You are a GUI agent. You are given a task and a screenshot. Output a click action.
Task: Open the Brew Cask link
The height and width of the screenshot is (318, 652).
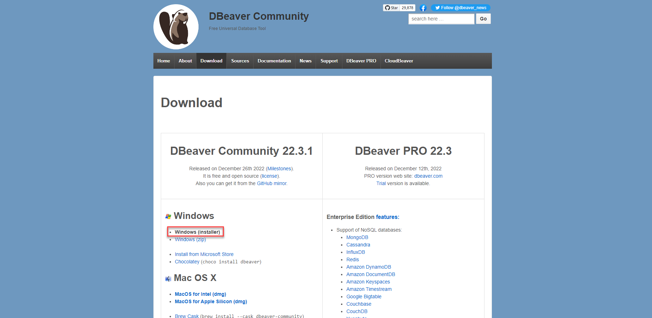tap(187, 316)
